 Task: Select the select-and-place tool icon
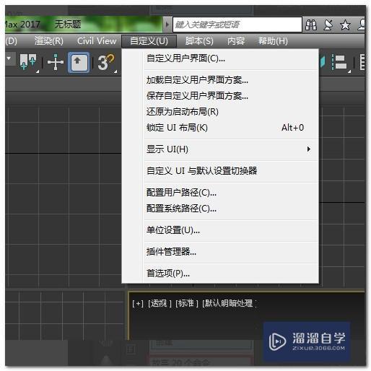point(28,62)
